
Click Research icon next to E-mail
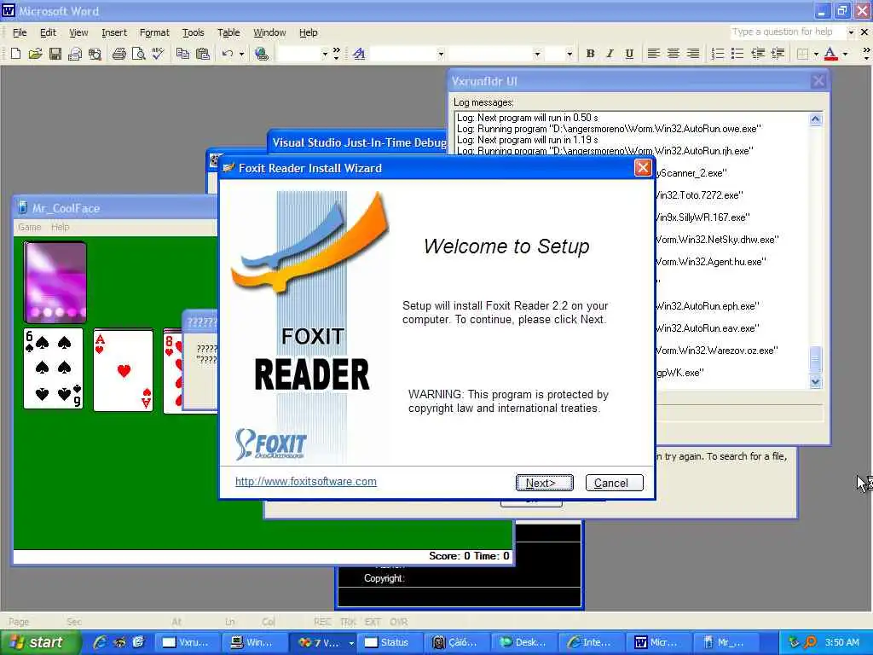pyautogui.click(x=95, y=54)
